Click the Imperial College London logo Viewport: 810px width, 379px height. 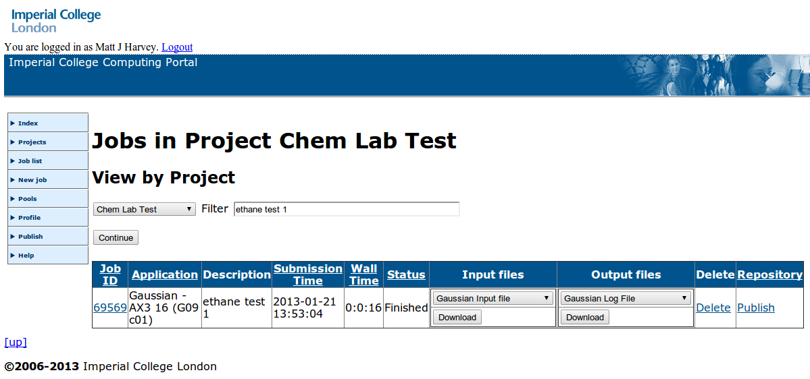(56, 20)
